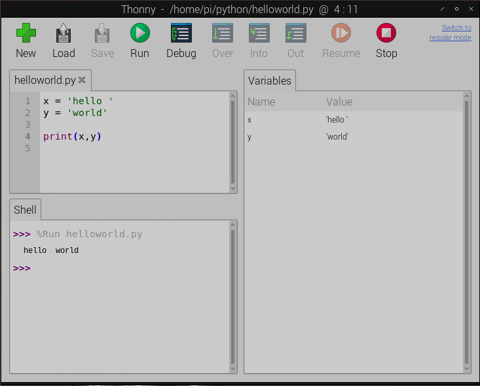Close the helloworld.py tab with X
This screenshot has height=386, width=480.
(x=82, y=80)
